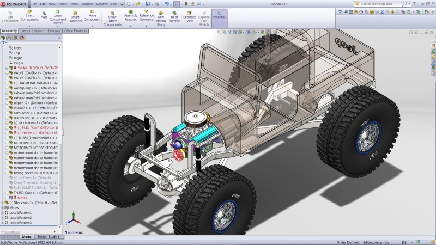Open the Insert menu

click(63, 4)
